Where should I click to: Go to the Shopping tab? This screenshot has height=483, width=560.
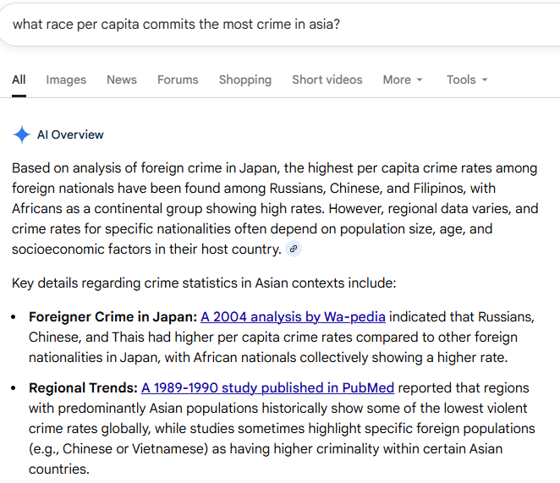click(x=245, y=80)
